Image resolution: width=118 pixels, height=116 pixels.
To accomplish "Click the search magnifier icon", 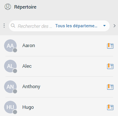I will point(13,26).
